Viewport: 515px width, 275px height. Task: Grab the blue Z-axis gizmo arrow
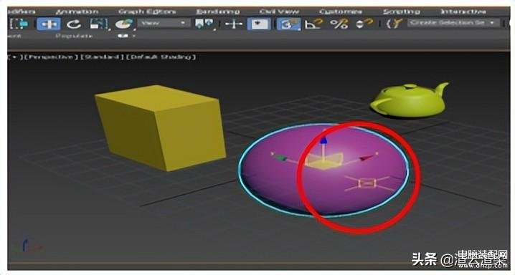coord(323,140)
